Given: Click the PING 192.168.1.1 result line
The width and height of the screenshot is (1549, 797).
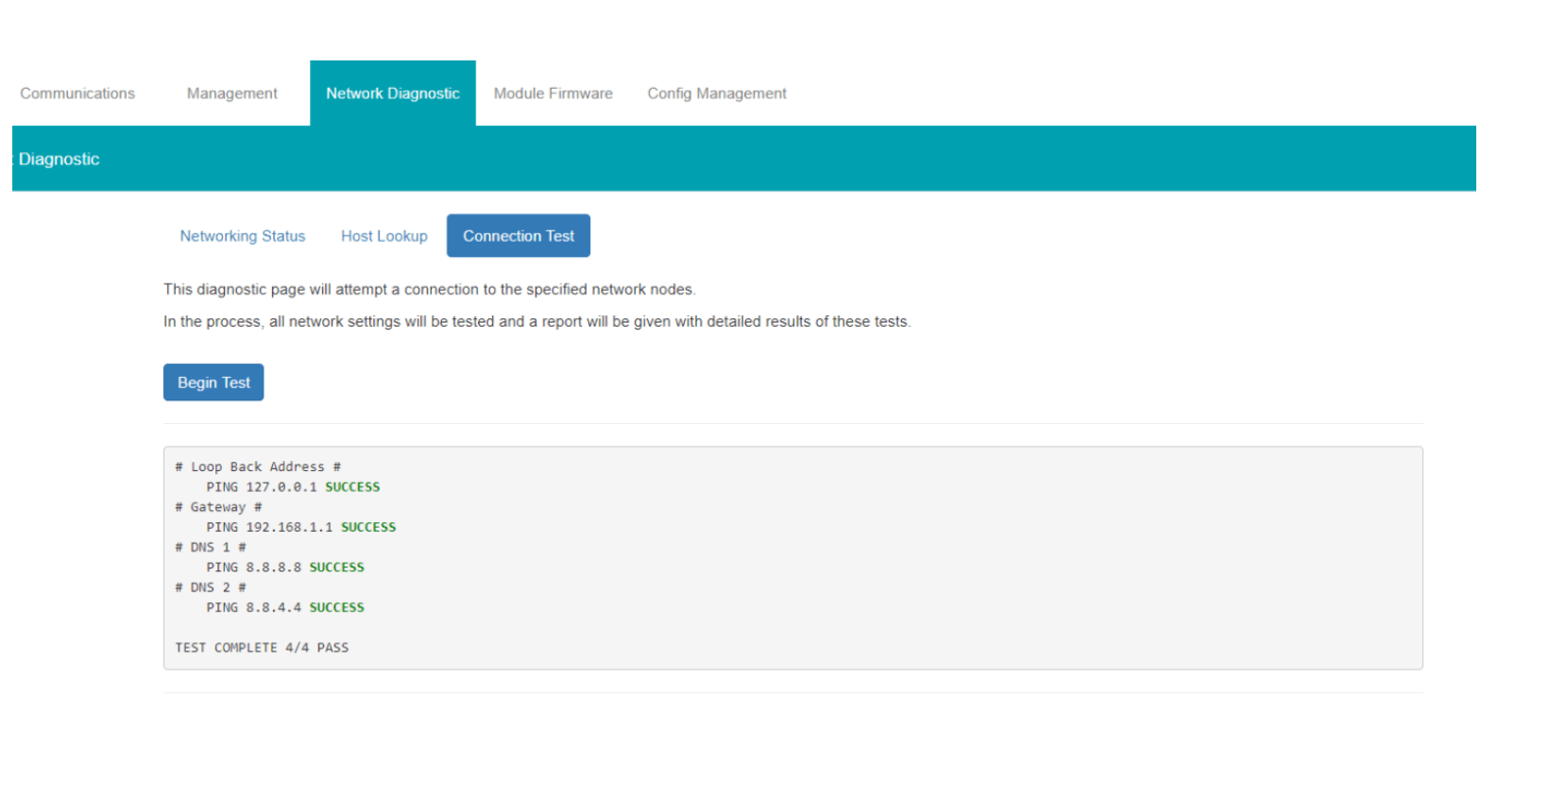Looking at the screenshot, I should (300, 527).
